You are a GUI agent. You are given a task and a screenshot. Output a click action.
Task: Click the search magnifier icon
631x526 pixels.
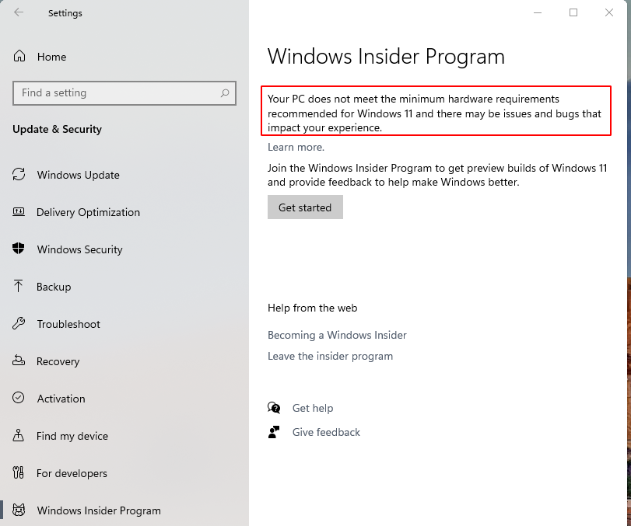tap(225, 93)
